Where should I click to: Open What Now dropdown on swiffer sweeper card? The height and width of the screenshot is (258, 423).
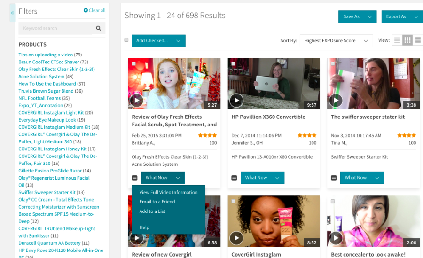click(x=362, y=178)
